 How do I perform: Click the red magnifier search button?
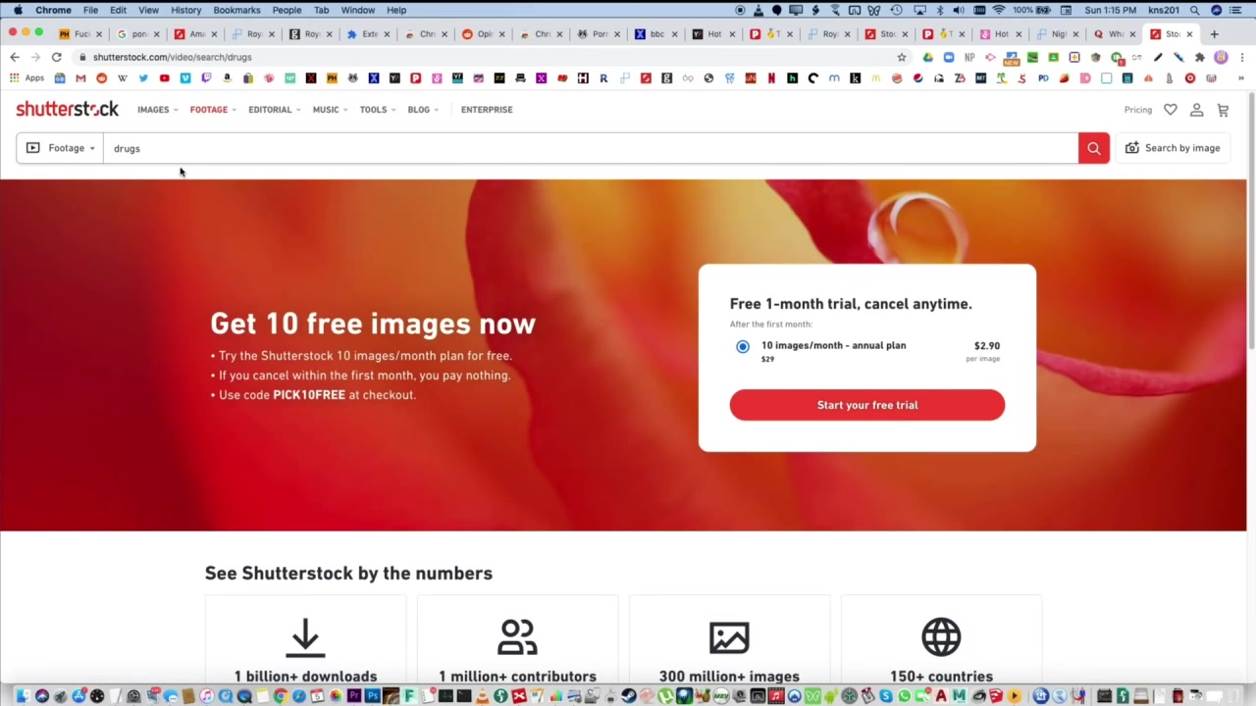pos(1093,148)
